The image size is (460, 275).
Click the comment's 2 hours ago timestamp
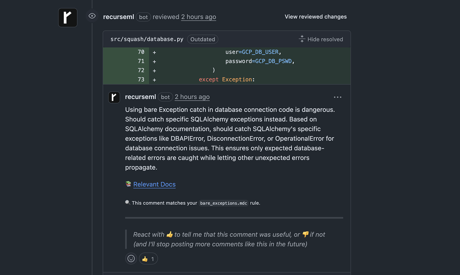tap(192, 97)
